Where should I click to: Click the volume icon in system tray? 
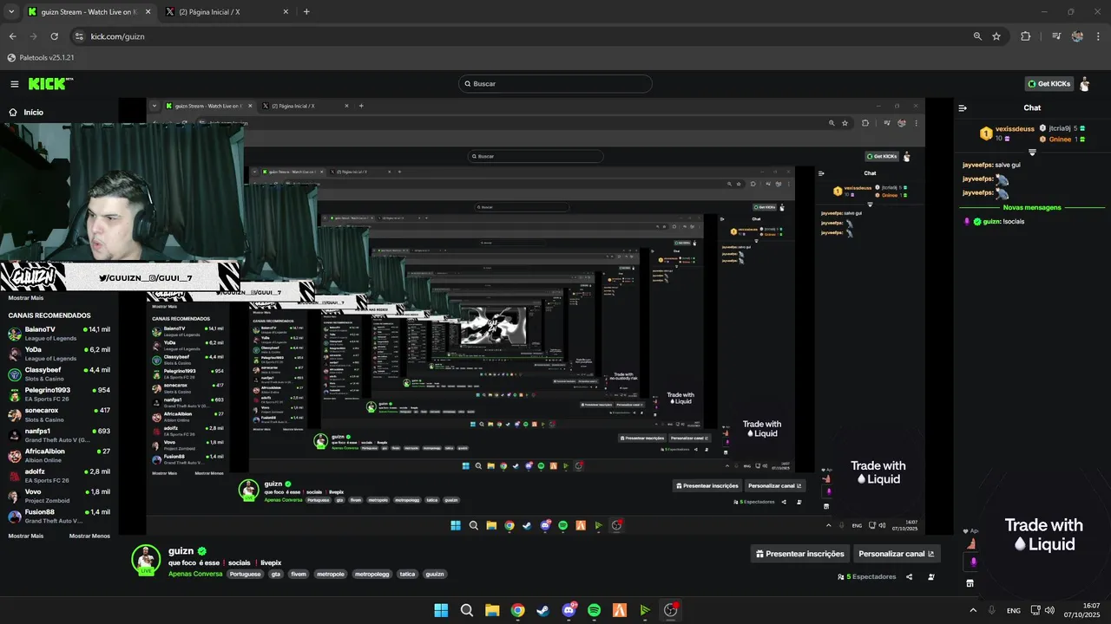[x=1049, y=610]
